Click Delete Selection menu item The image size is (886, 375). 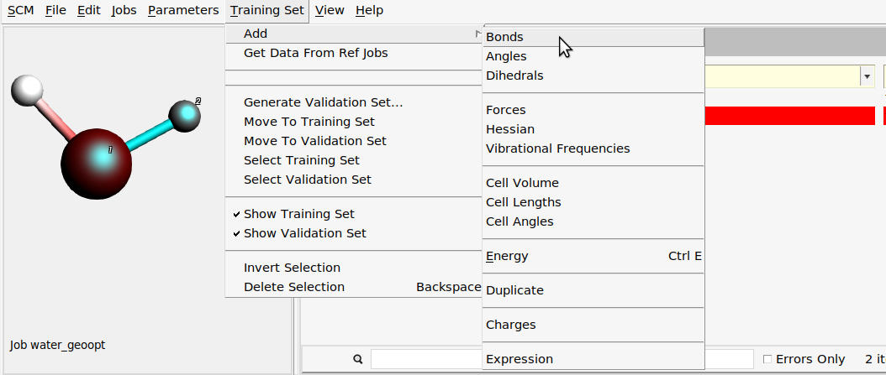click(x=293, y=287)
